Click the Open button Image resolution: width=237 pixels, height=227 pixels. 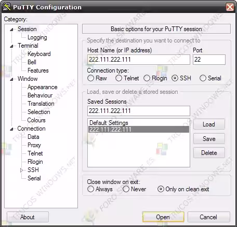coord(163,217)
